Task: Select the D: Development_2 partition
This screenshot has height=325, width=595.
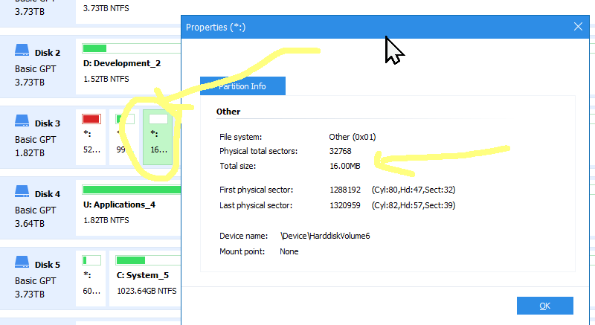Action: (128, 66)
